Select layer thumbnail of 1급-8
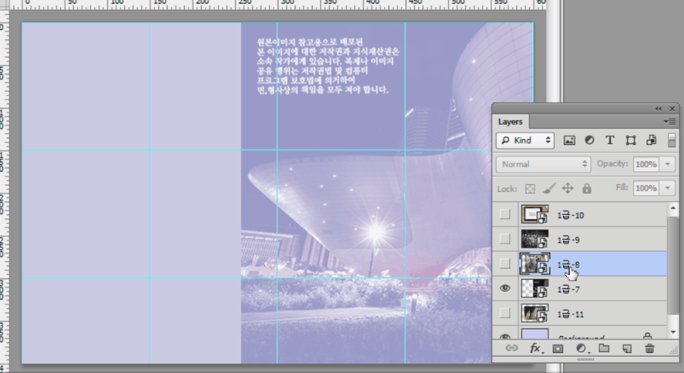 [535, 264]
